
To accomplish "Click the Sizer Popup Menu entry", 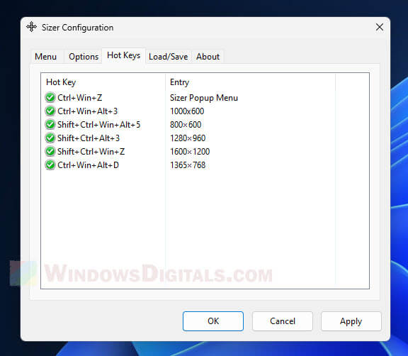I will pos(204,98).
